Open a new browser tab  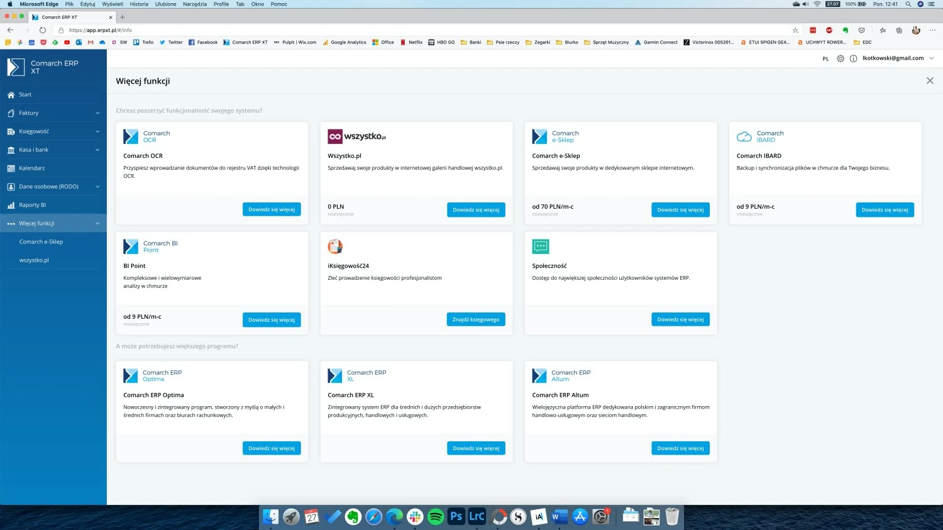coord(123,17)
